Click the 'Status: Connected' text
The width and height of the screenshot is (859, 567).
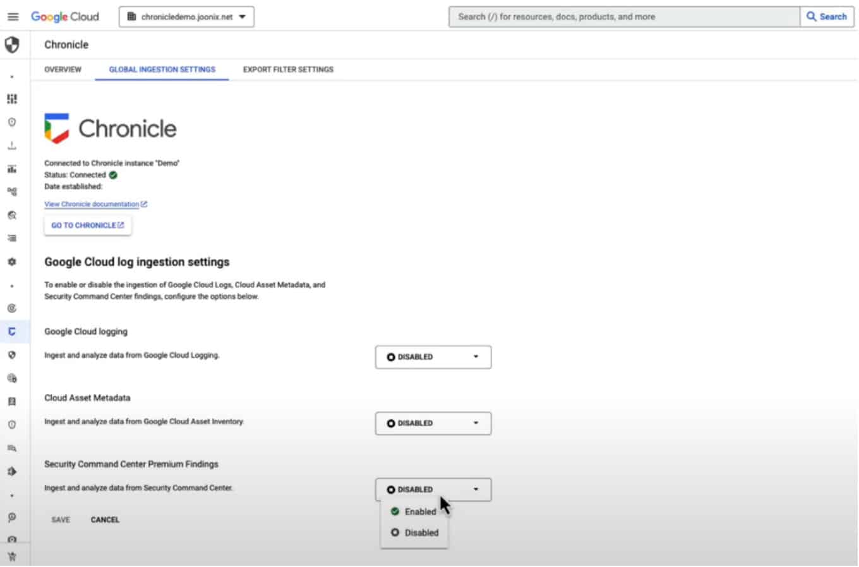(x=75, y=175)
